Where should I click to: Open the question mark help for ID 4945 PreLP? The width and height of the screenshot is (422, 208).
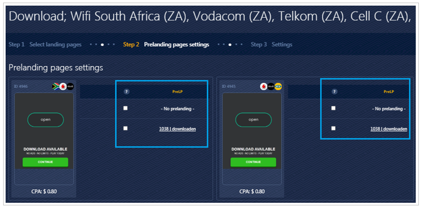[334, 92]
